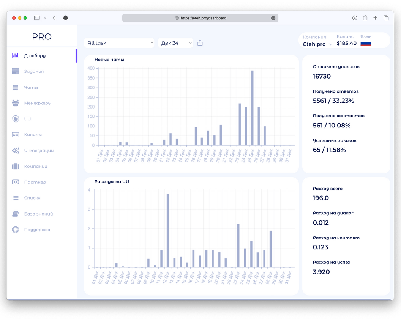Click the 25 Дек bar in Новые чаты chart

click(x=252, y=108)
